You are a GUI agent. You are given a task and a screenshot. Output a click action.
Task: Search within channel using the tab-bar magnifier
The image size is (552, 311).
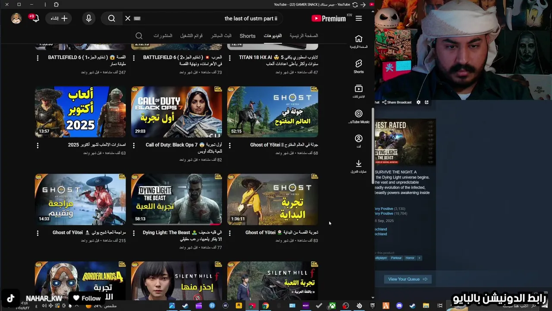point(139,36)
